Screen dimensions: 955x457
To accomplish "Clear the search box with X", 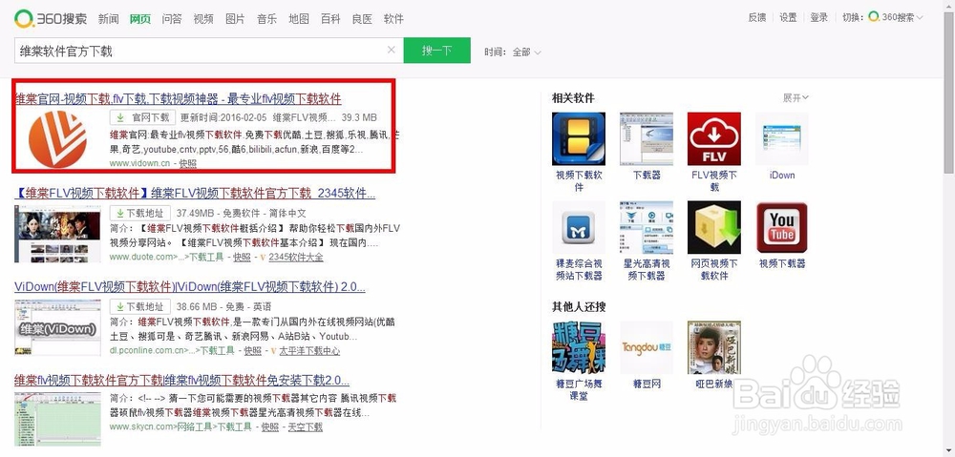I will (x=391, y=50).
